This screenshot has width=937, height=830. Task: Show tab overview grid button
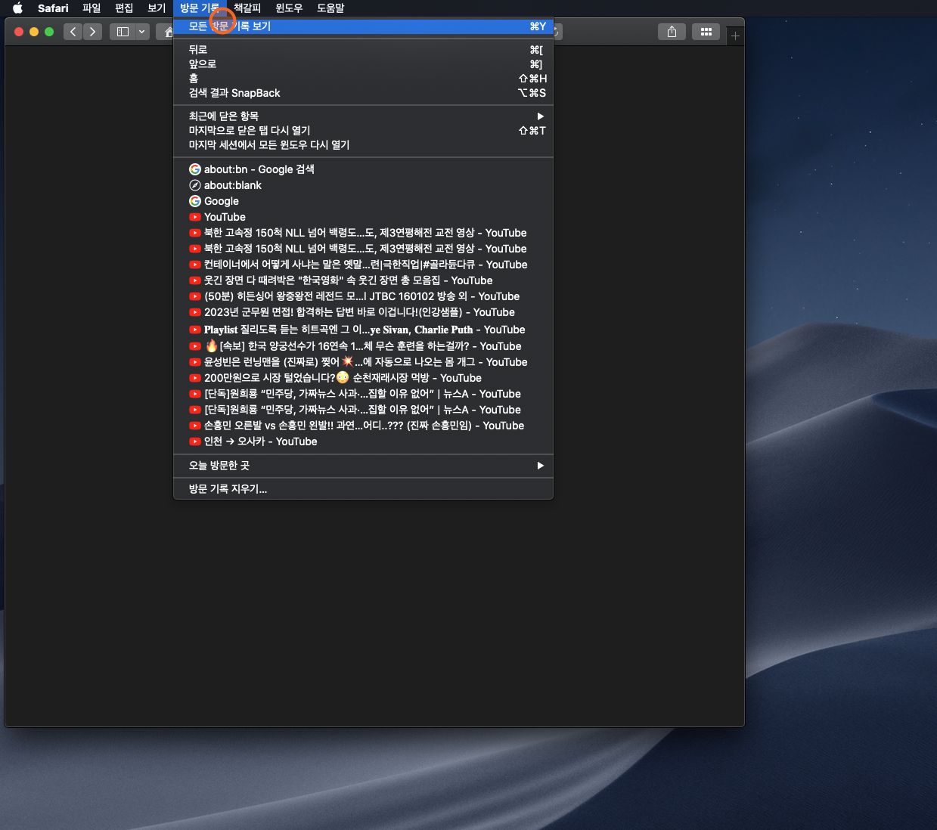pyautogui.click(x=706, y=32)
